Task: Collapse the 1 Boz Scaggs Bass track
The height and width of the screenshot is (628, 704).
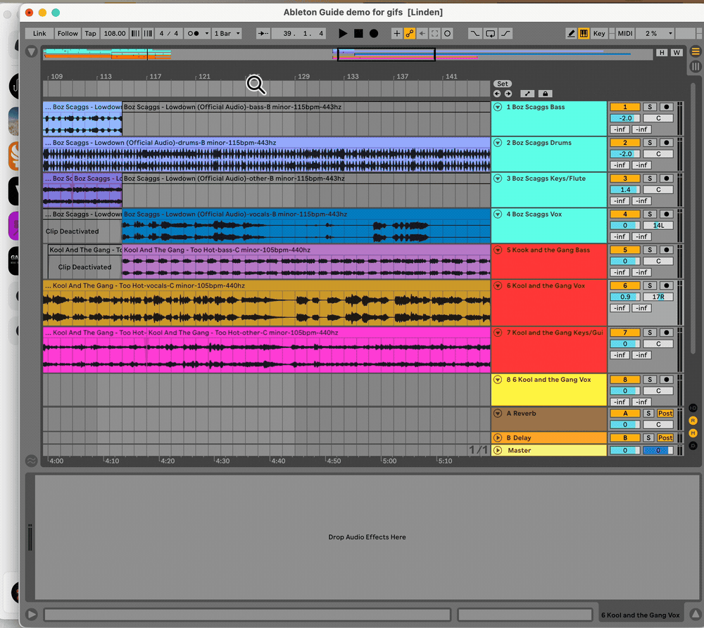Action: (x=498, y=107)
